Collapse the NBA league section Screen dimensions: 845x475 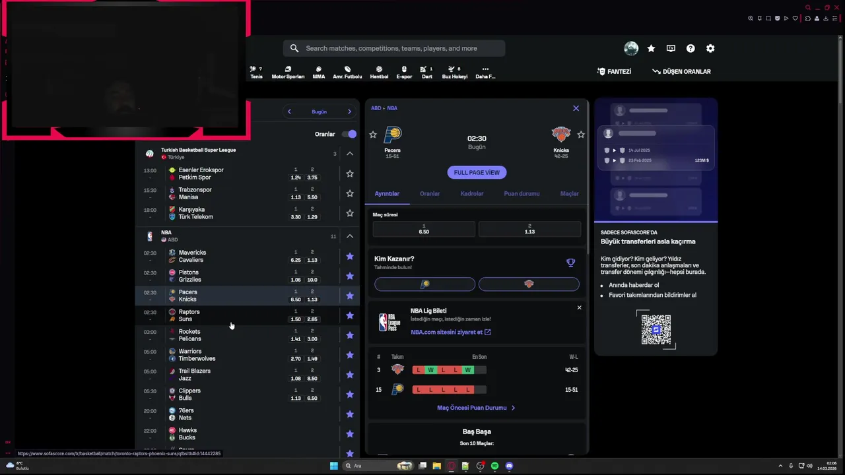click(x=350, y=236)
